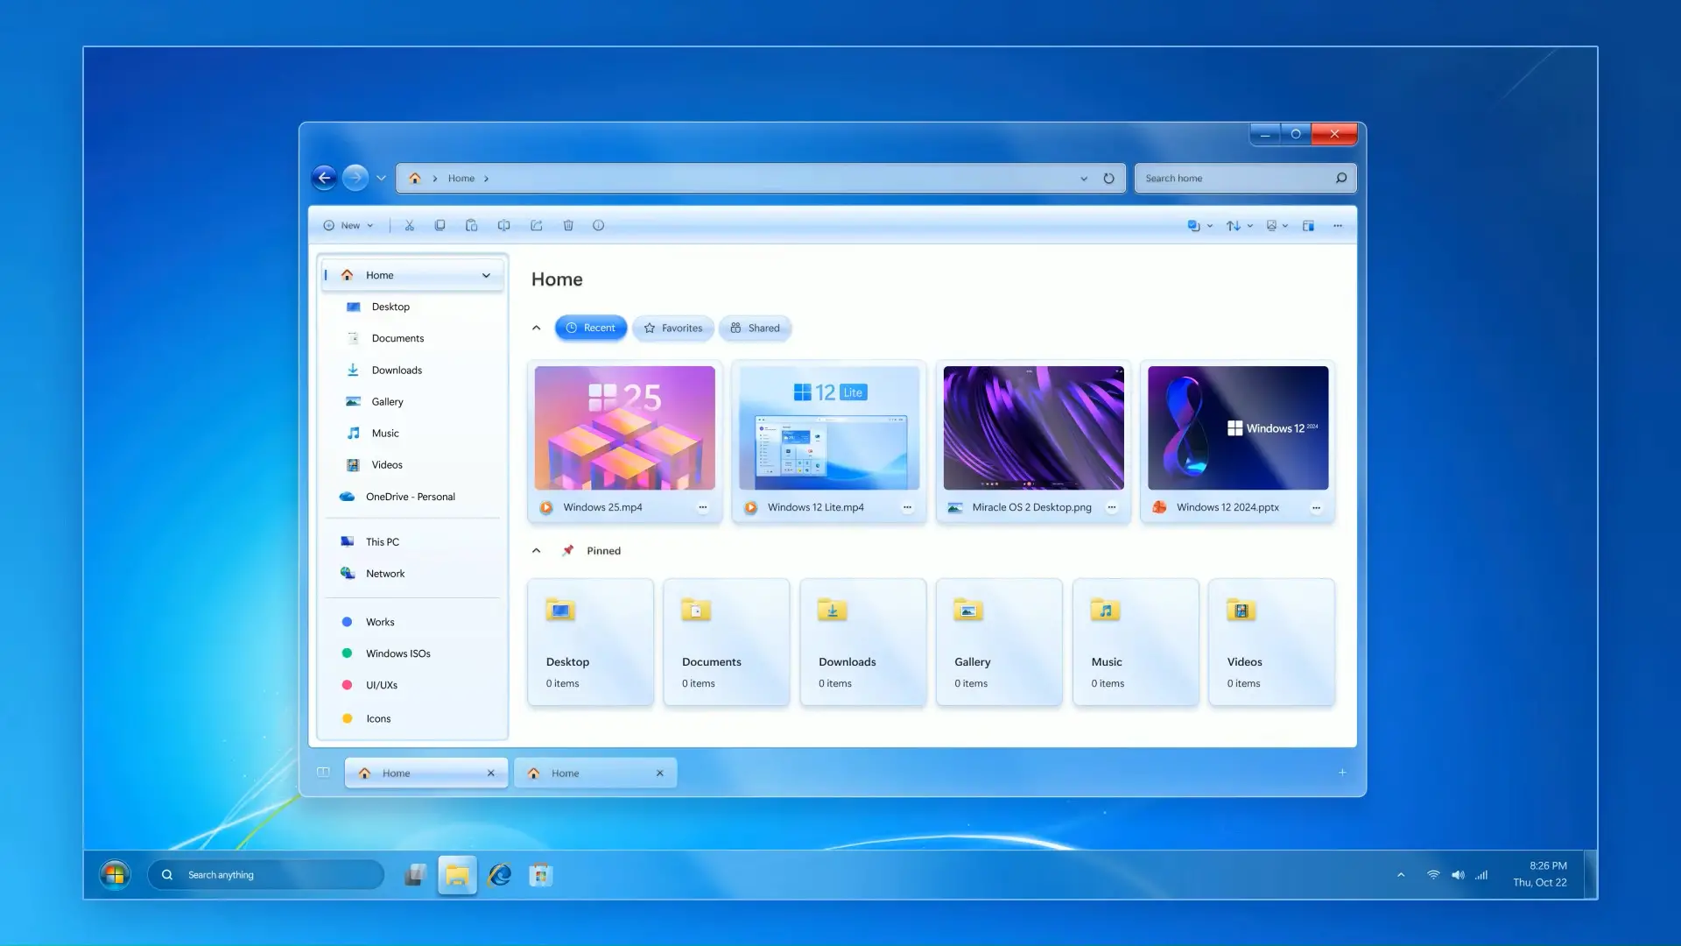Click the Delete trash icon
The width and height of the screenshot is (1681, 946).
tap(568, 225)
